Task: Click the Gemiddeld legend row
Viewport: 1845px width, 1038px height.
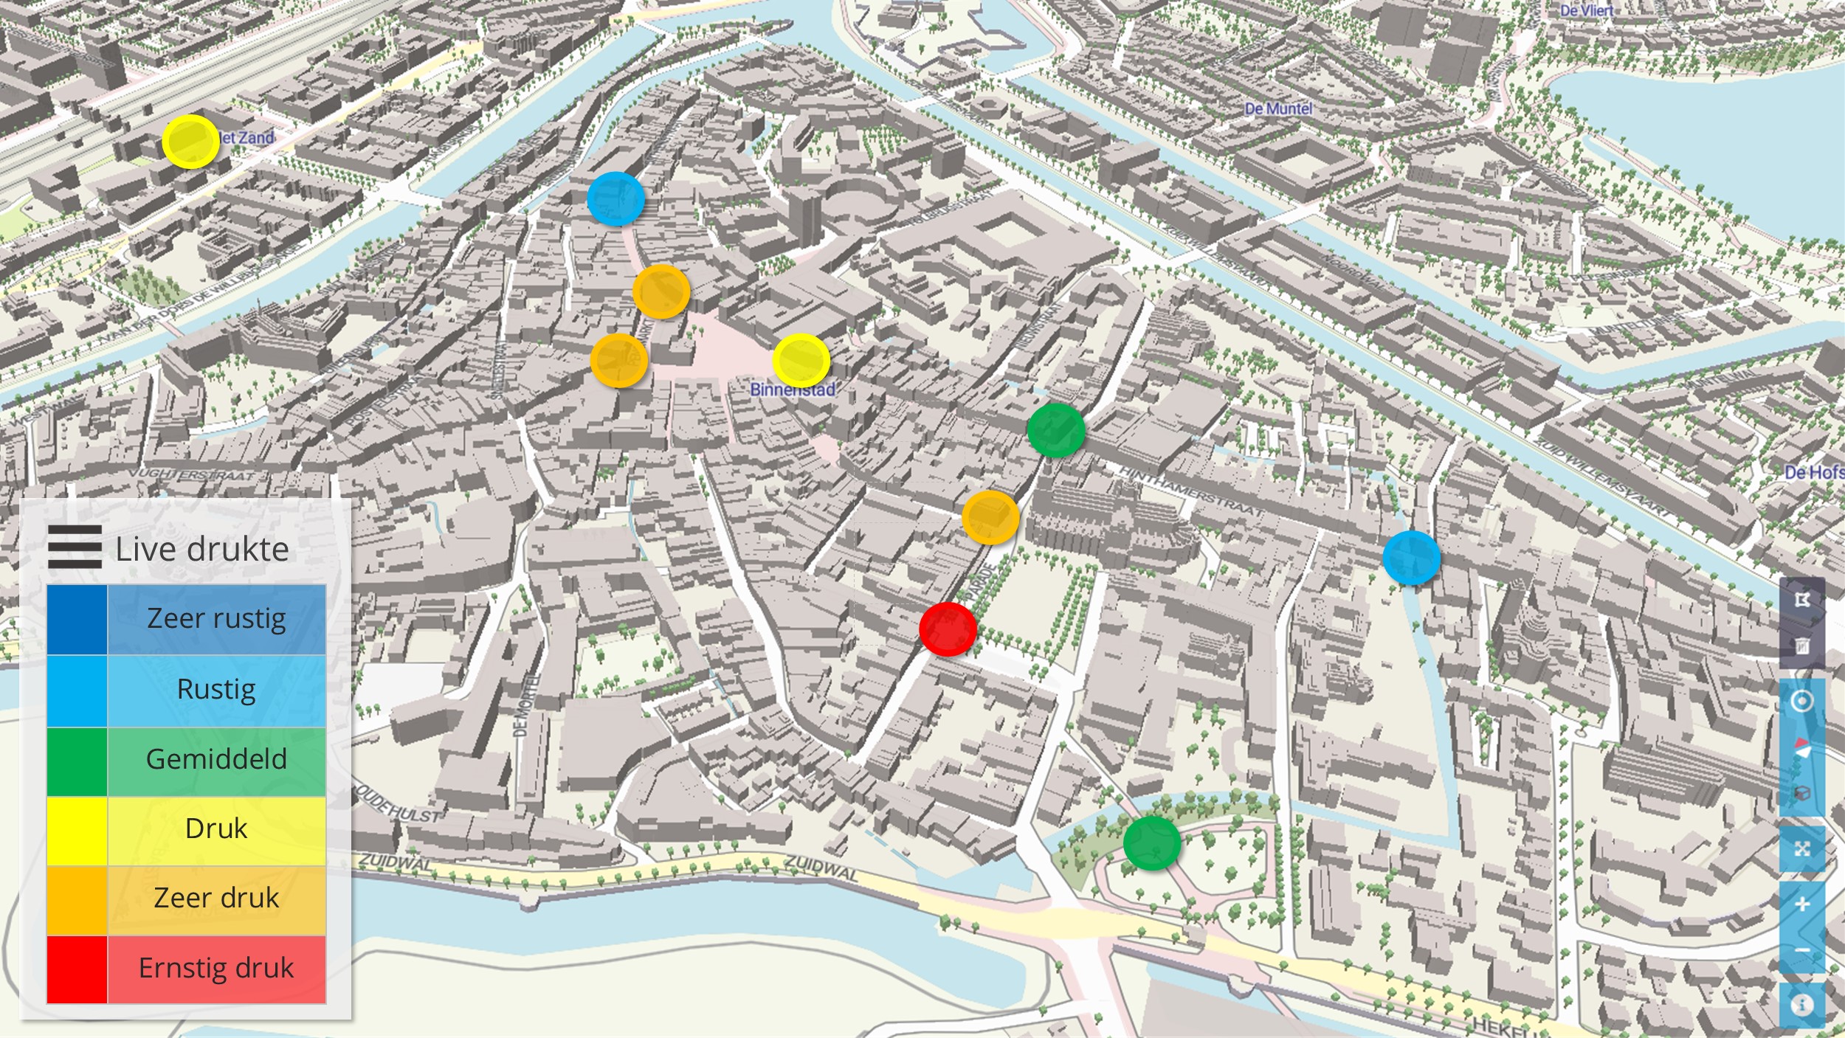Action: tap(216, 759)
